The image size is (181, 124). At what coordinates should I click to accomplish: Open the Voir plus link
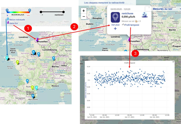[x=115, y=25]
